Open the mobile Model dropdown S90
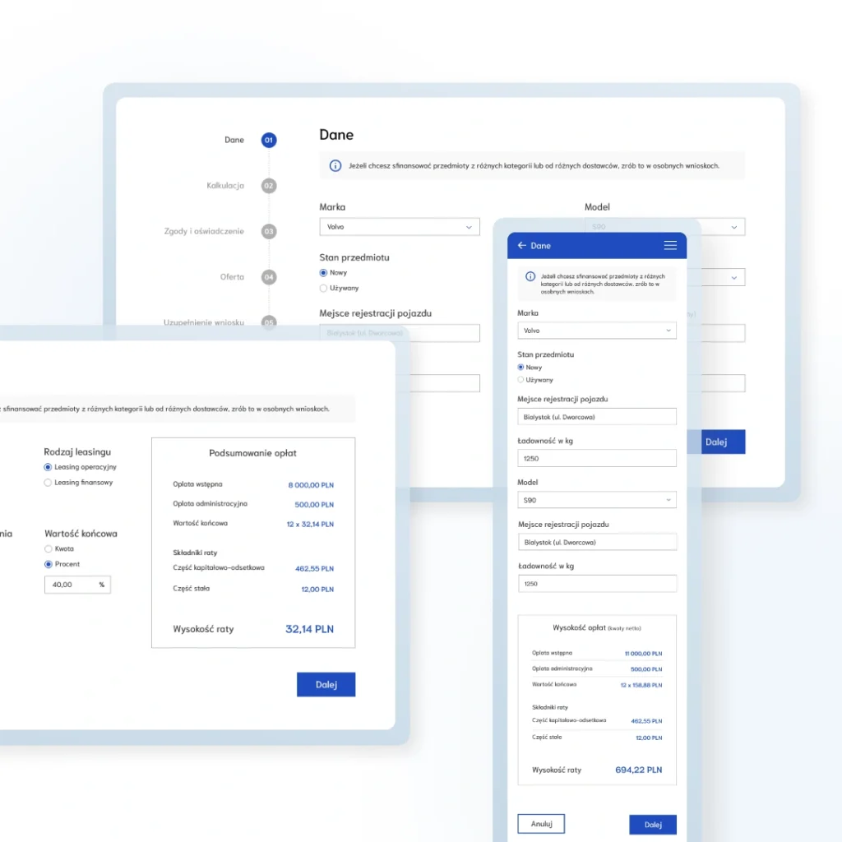Image resolution: width=842 pixels, height=842 pixels. coord(597,500)
